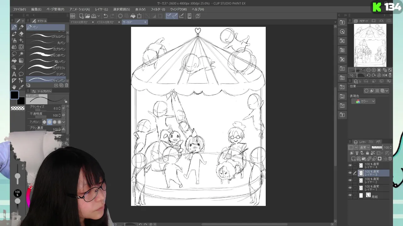Select the Operation object tool
This screenshot has width=403, height=226.
click(x=14, y=67)
